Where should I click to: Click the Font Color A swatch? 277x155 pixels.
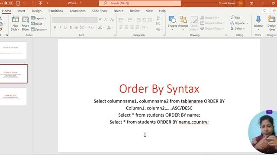(x=109, y=28)
